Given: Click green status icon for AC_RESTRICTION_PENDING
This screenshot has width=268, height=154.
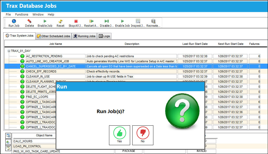Looking at the screenshot, I should click(x=22, y=56).
